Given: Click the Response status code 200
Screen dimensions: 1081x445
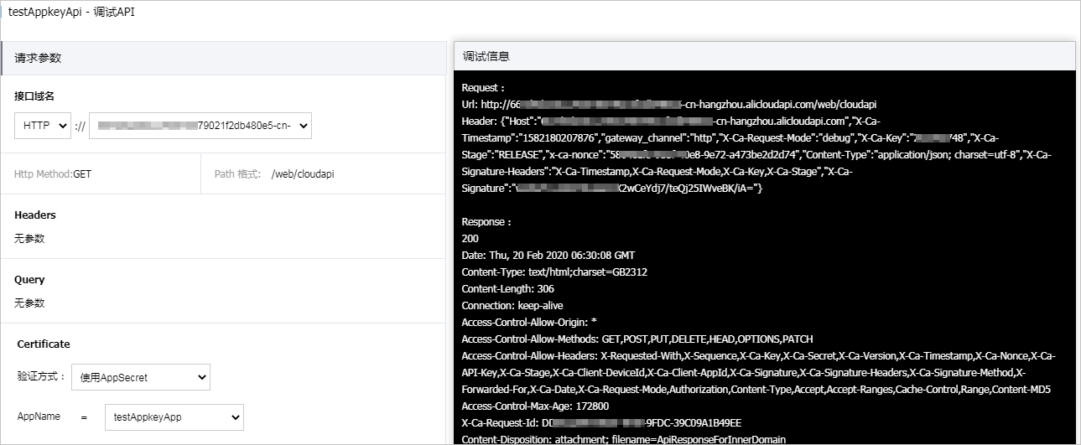Looking at the screenshot, I should pyautogui.click(x=470, y=239).
